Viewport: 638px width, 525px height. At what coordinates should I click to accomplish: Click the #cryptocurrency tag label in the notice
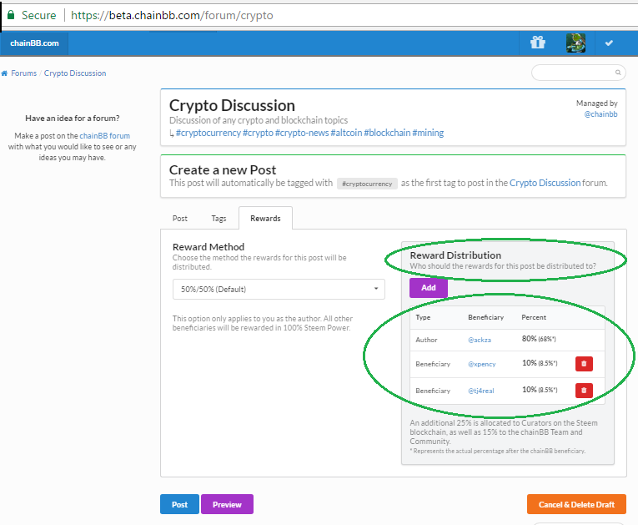click(367, 184)
